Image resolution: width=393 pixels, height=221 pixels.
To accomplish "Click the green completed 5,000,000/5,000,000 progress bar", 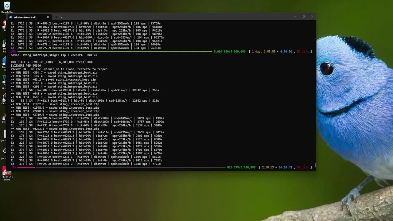I will coord(115,52).
